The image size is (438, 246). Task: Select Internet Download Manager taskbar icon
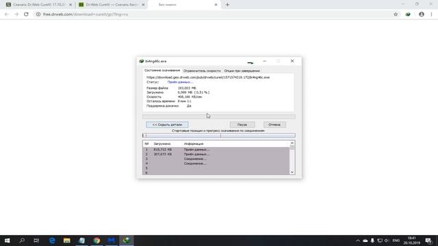click(x=126, y=241)
